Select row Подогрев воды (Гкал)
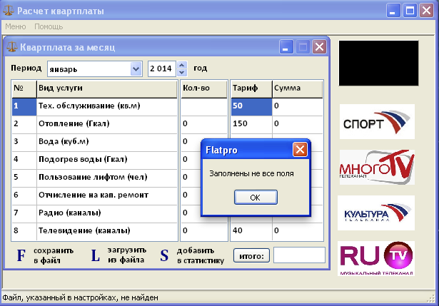The width and height of the screenshot is (439, 306). tap(95, 160)
